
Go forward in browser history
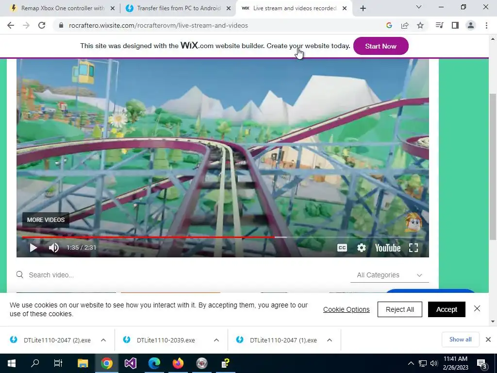(26, 25)
